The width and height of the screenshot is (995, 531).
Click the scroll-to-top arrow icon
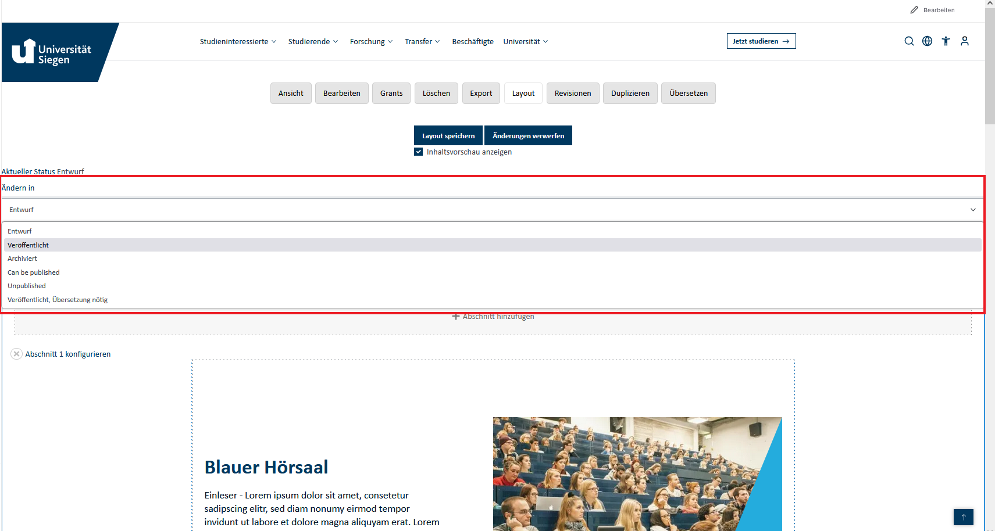[963, 516]
